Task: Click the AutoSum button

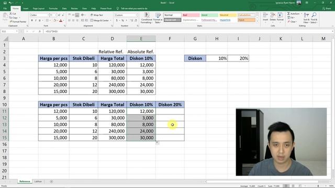Action: coord(294,14)
